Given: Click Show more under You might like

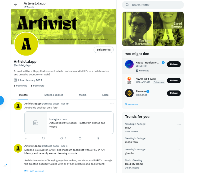Looking at the screenshot, I should pos(131,104).
